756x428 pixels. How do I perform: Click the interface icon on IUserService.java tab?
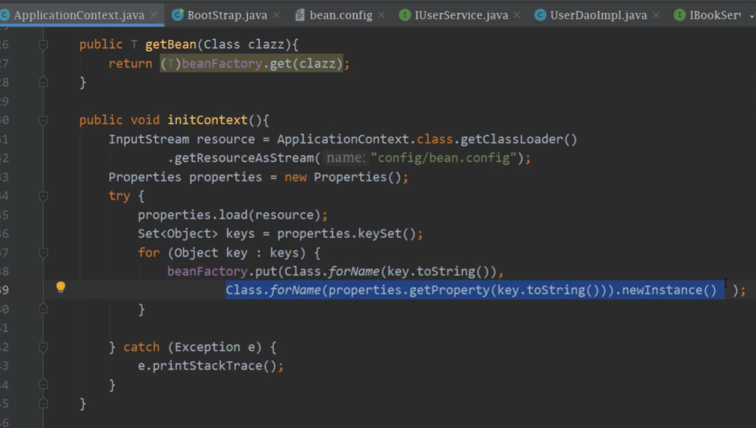pyautogui.click(x=405, y=15)
